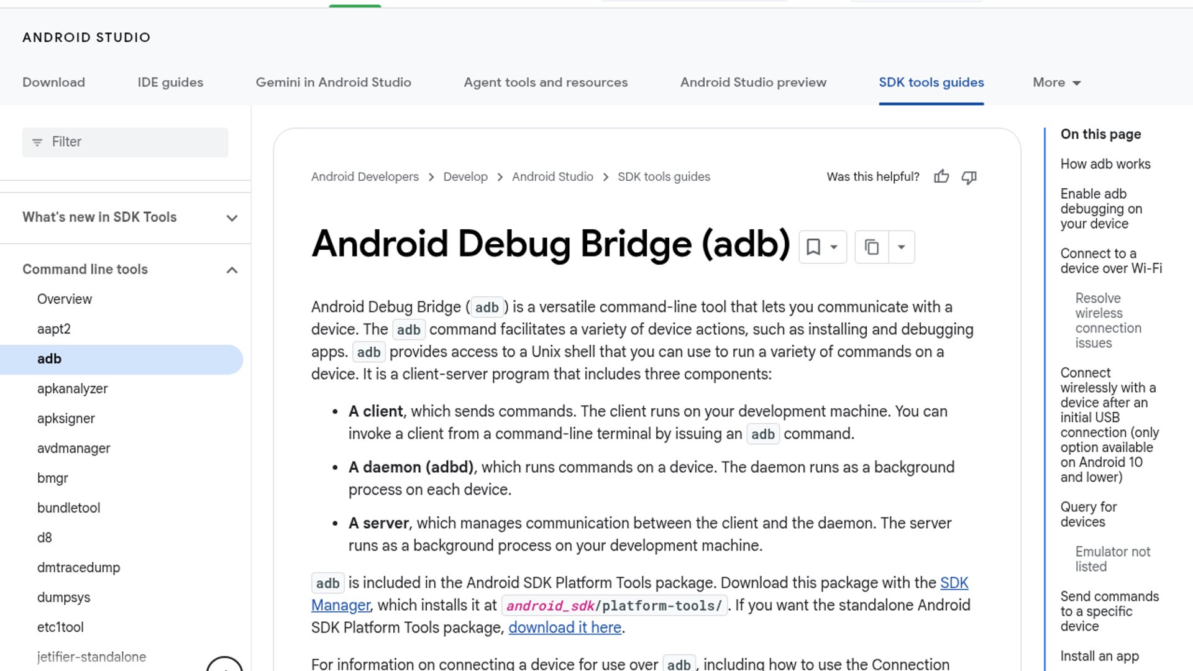Jump to Enable adb debugging on your device
The height and width of the screenshot is (671, 1193).
point(1101,209)
